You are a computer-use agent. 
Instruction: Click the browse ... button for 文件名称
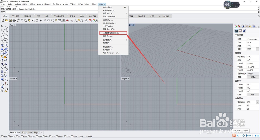tap(257, 102)
